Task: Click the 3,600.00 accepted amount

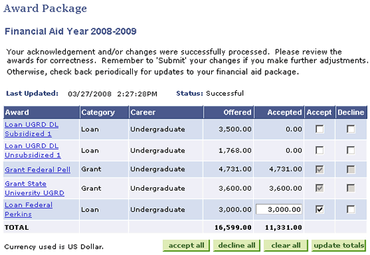Action: 285,189
